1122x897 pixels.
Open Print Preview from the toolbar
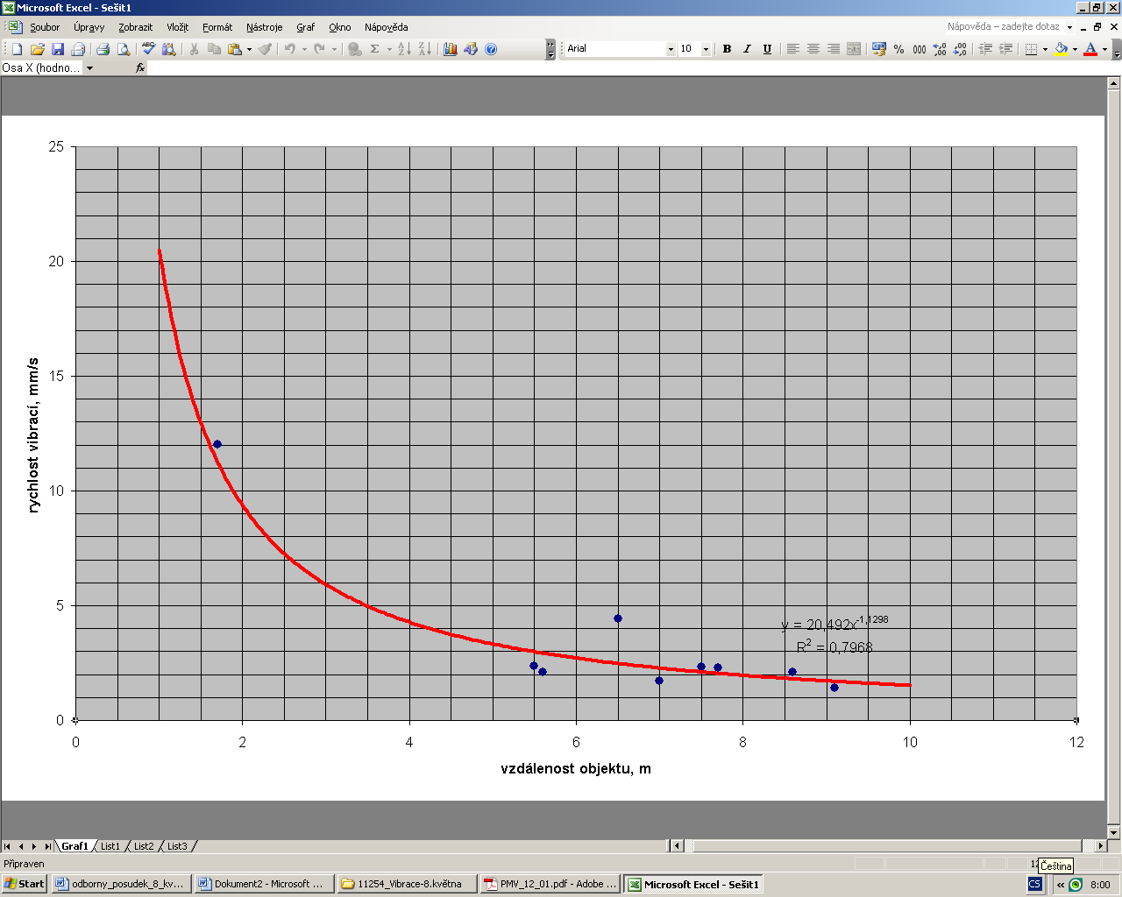tap(123, 49)
